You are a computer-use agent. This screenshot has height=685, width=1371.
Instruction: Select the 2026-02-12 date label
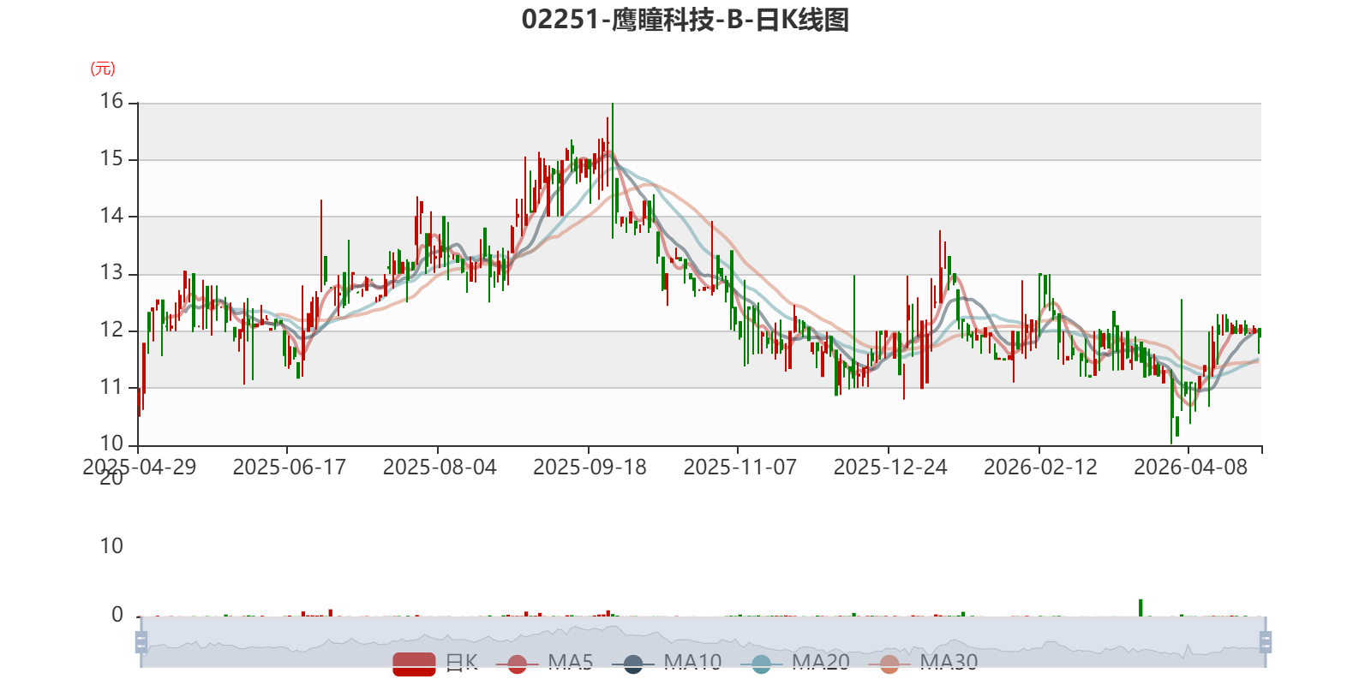click(x=1040, y=467)
